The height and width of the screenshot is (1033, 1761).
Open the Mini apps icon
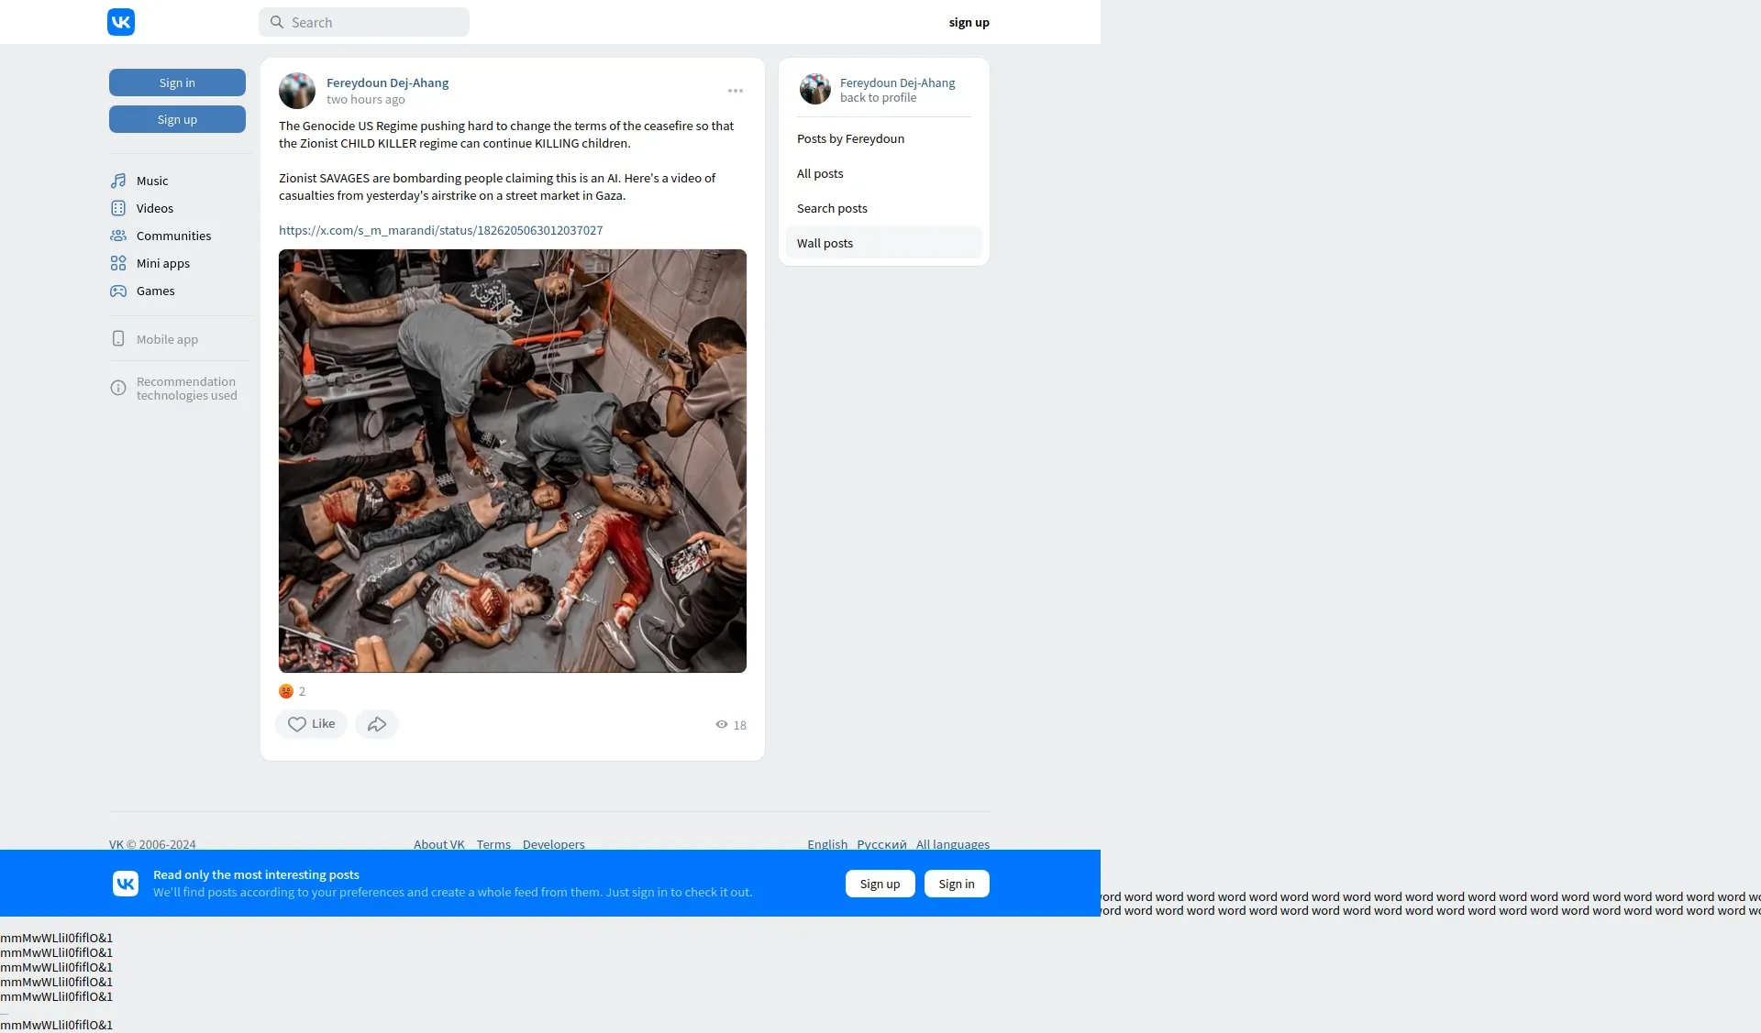(118, 263)
